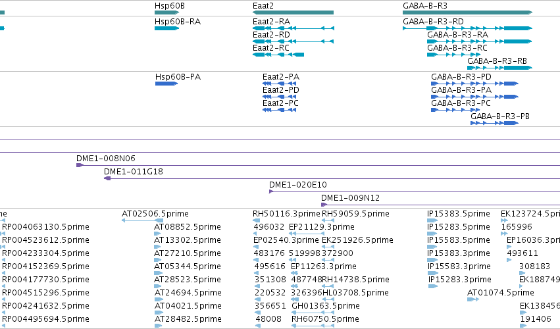This screenshot has width=560, height=329.
Task: Open EST AT13302.5prime
Action: point(188,240)
